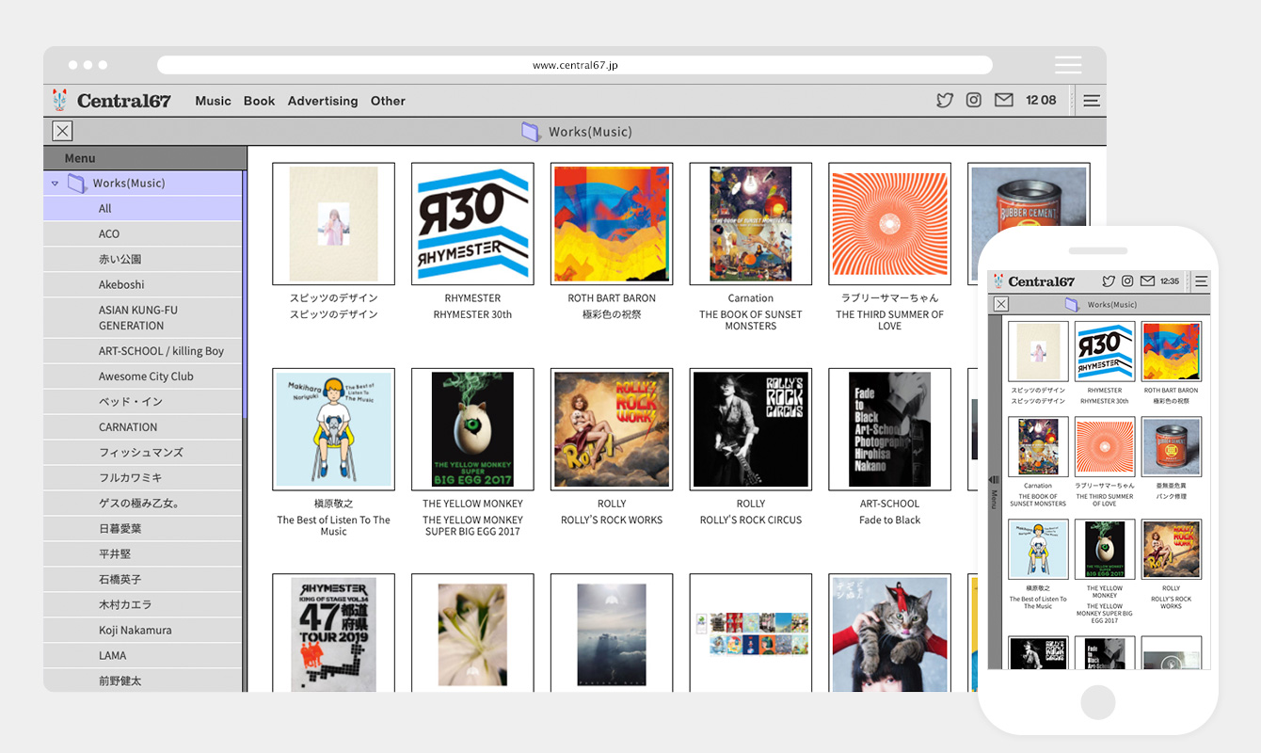Open Carnation Sunset Monsters thumbnail on desktop
Image resolution: width=1261 pixels, height=753 pixels.
point(751,224)
